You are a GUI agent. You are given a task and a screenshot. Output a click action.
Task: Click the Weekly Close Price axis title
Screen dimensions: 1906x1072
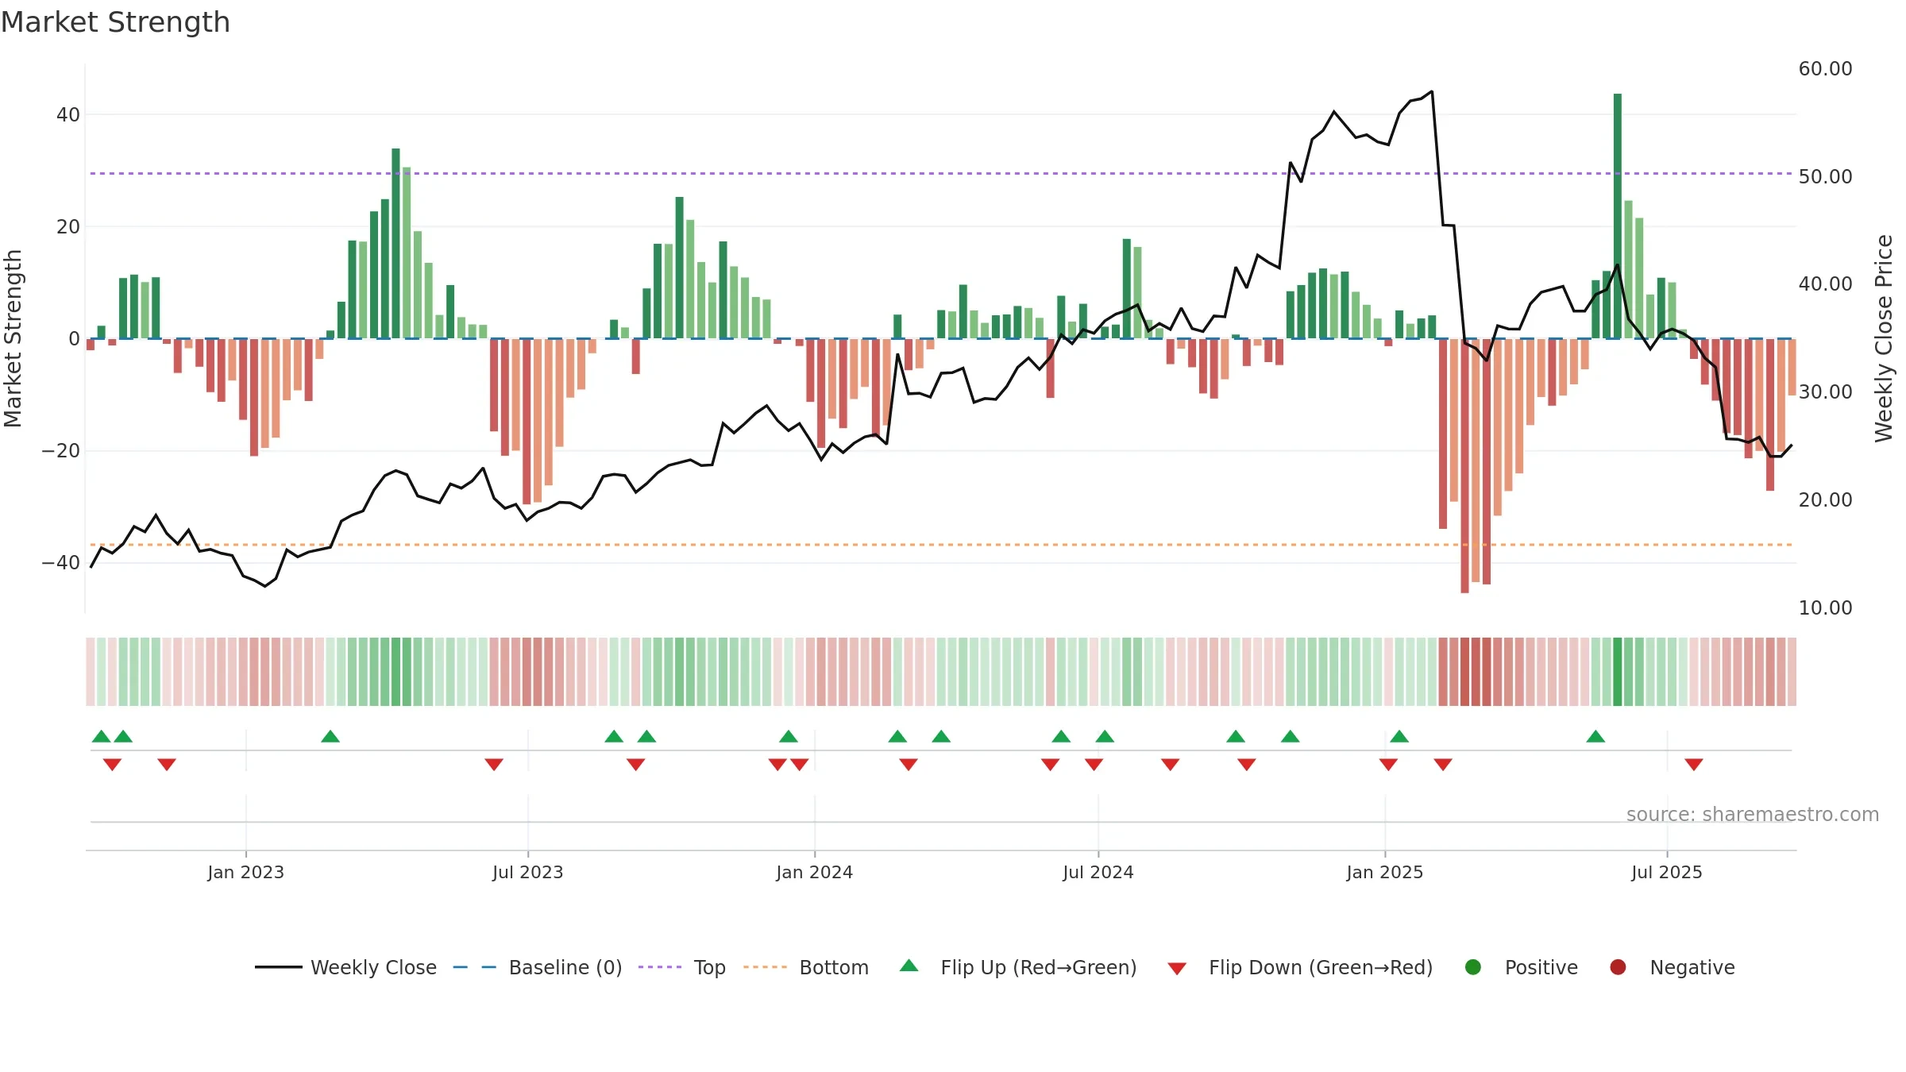[1884, 338]
